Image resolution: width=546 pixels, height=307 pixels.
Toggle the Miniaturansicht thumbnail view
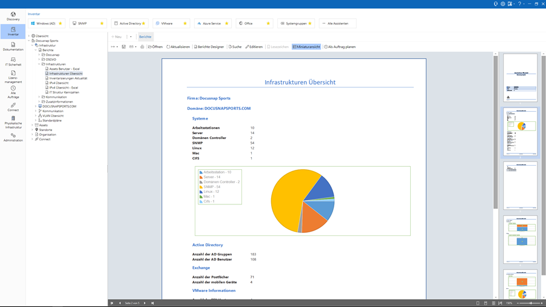306,47
